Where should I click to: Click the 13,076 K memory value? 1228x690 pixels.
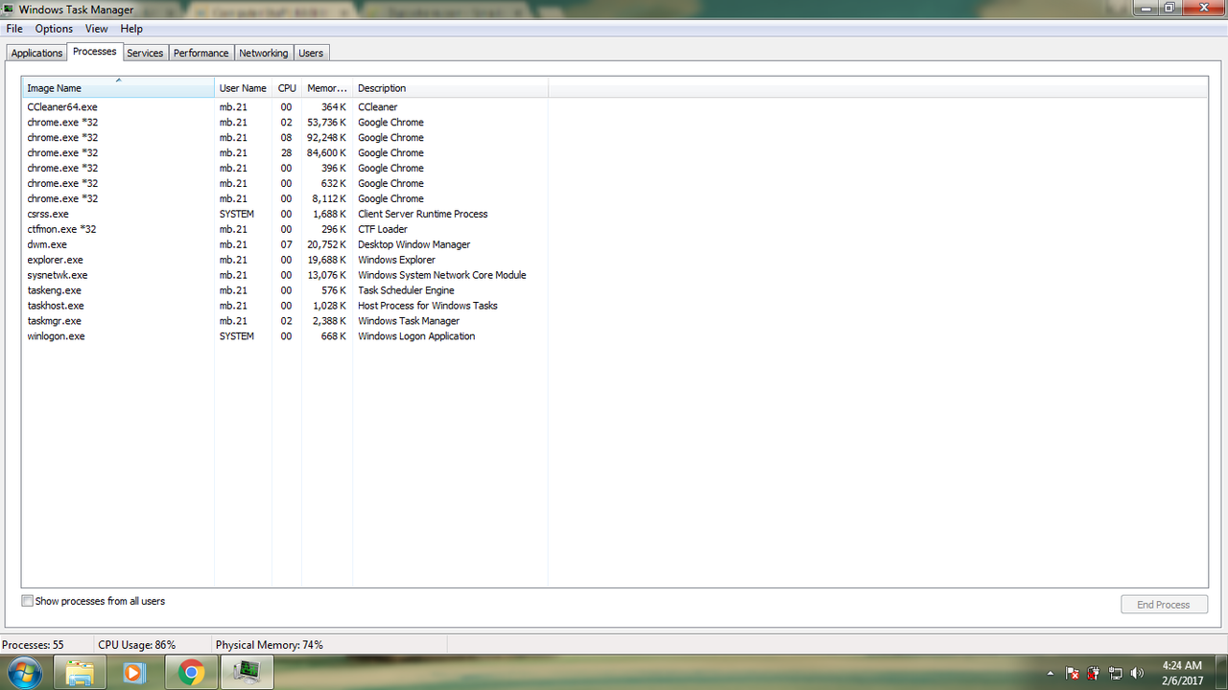tap(327, 276)
